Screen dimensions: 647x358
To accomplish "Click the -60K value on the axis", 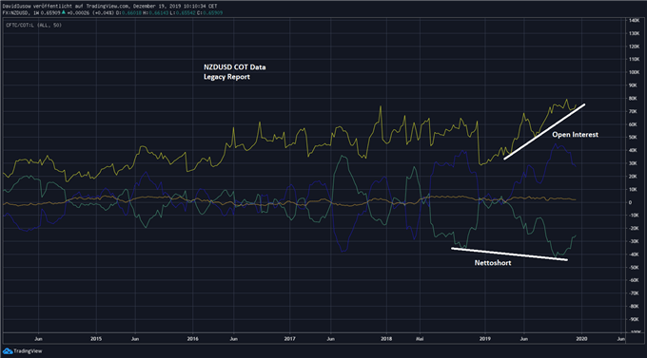I will point(634,280).
